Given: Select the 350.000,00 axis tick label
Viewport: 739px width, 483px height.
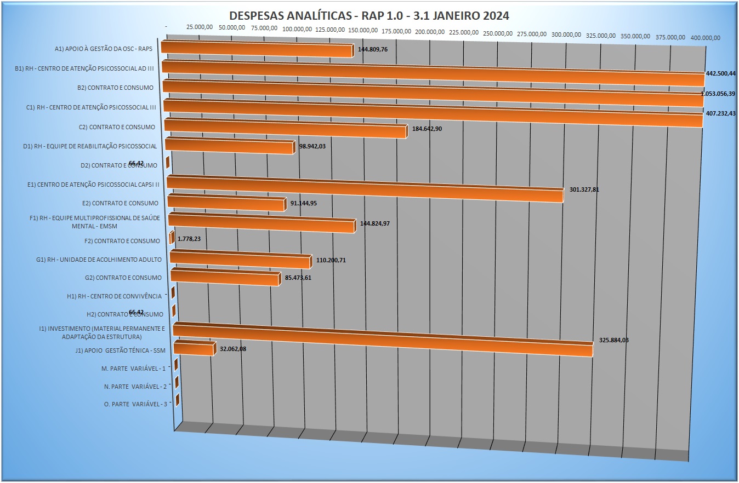Looking at the screenshot, I should (635, 36).
